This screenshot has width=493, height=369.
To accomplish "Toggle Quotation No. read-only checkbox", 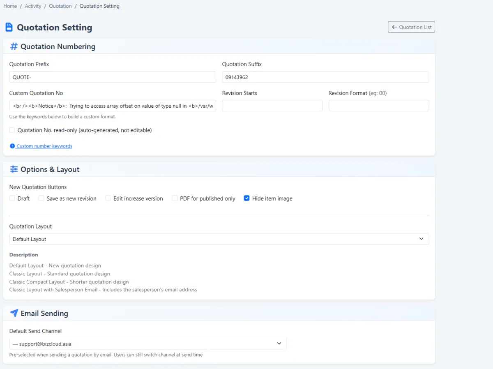I will coord(12,130).
